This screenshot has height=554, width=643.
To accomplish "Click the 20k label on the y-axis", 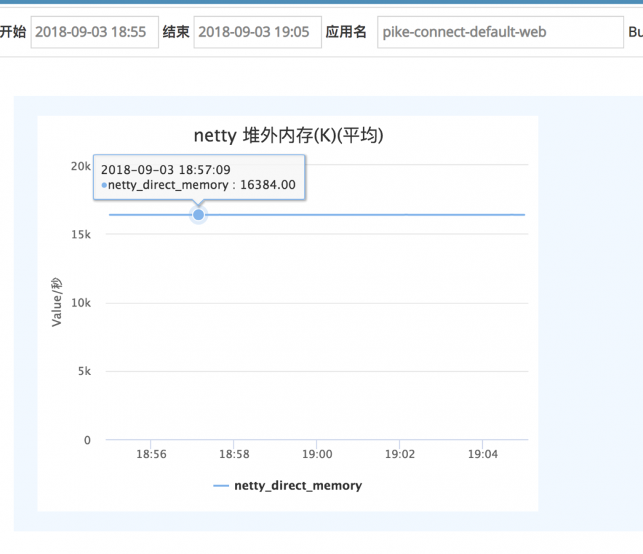I will point(80,166).
